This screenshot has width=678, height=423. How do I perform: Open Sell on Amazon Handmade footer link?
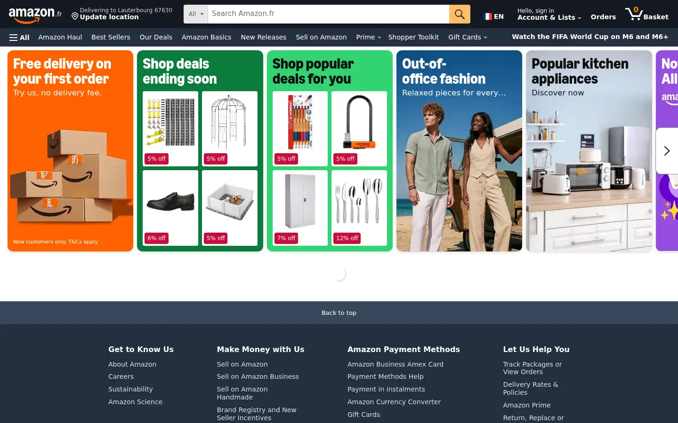(x=242, y=393)
